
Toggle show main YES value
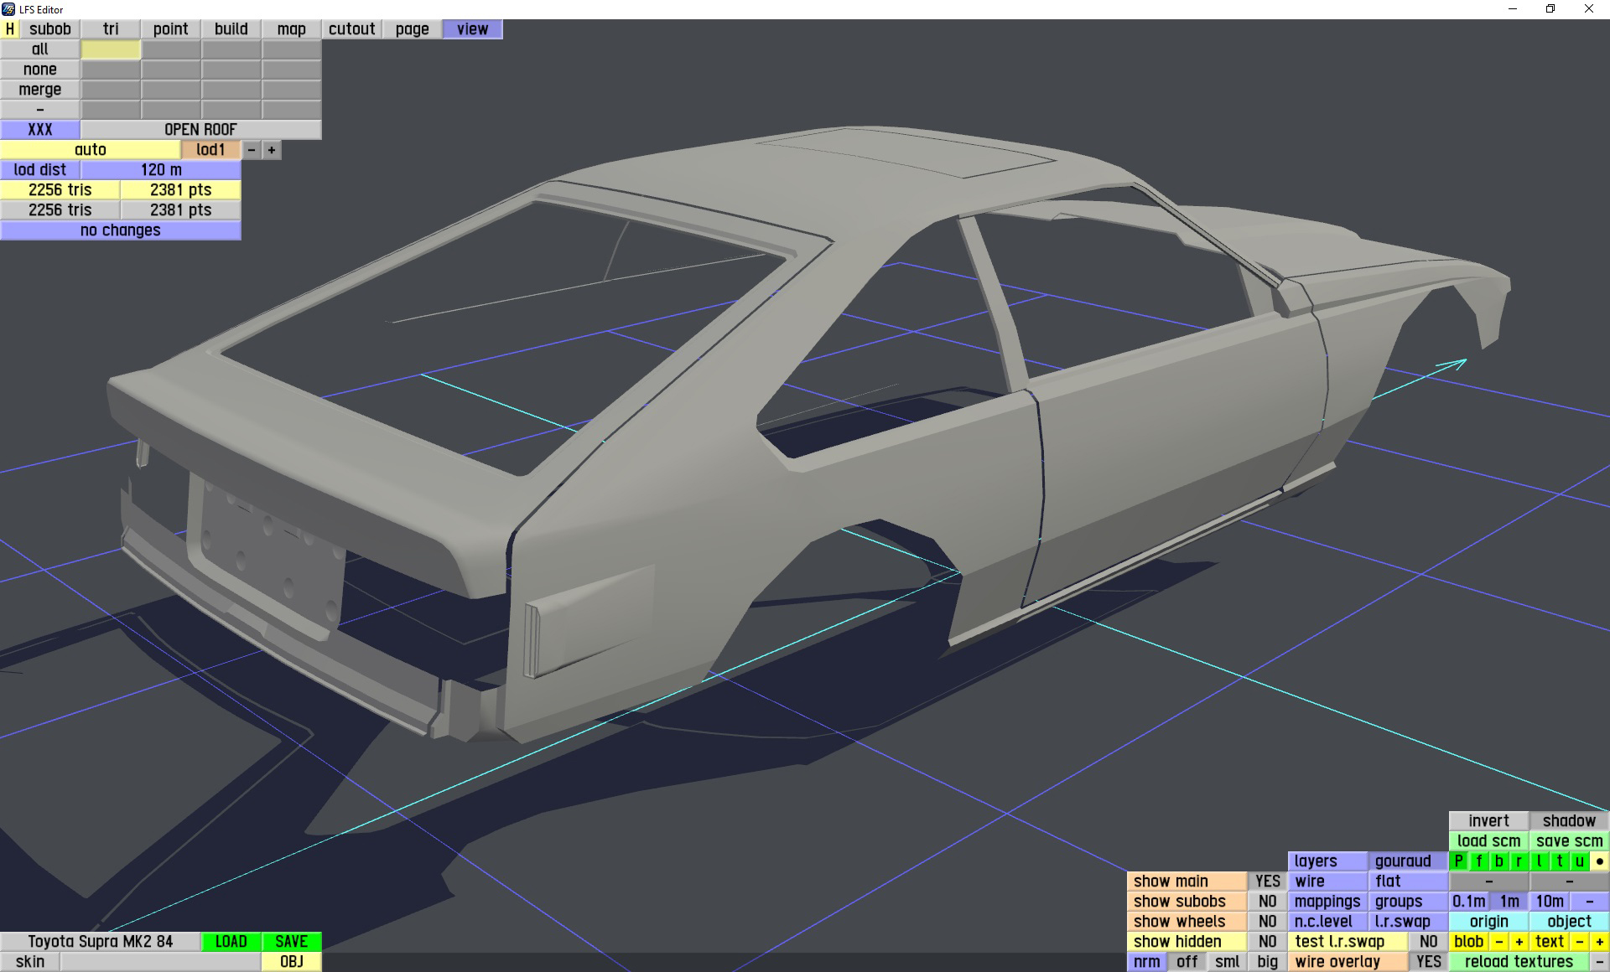click(x=1267, y=881)
